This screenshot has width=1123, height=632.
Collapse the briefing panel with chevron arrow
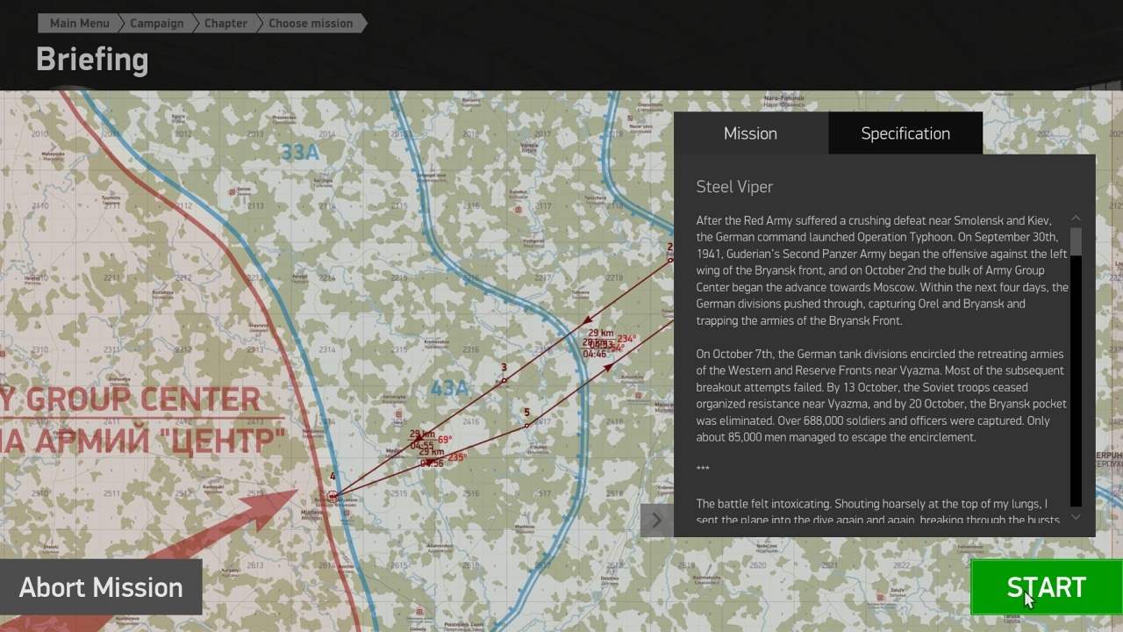point(656,521)
